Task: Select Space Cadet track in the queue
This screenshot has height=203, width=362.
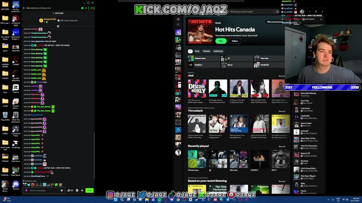Action: point(308,124)
